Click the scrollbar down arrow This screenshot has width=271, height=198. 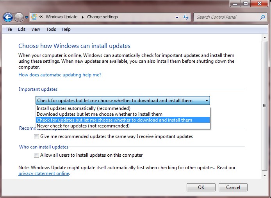265,176
